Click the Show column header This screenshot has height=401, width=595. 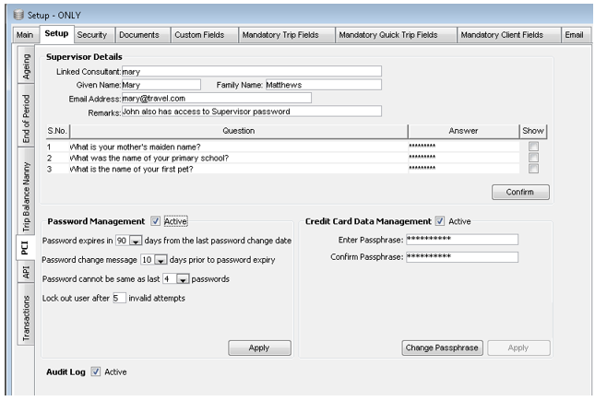(533, 131)
